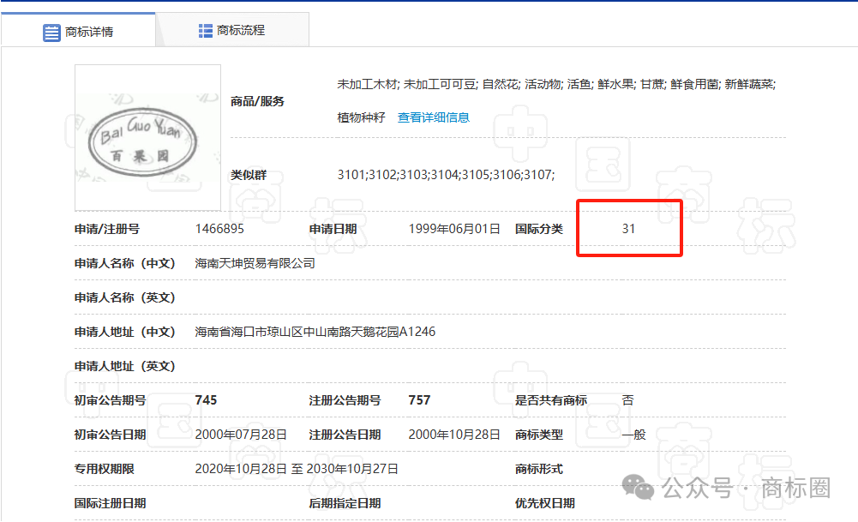The width and height of the screenshot is (858, 522).
Task: Click the highlighted international class 31
Action: [630, 228]
